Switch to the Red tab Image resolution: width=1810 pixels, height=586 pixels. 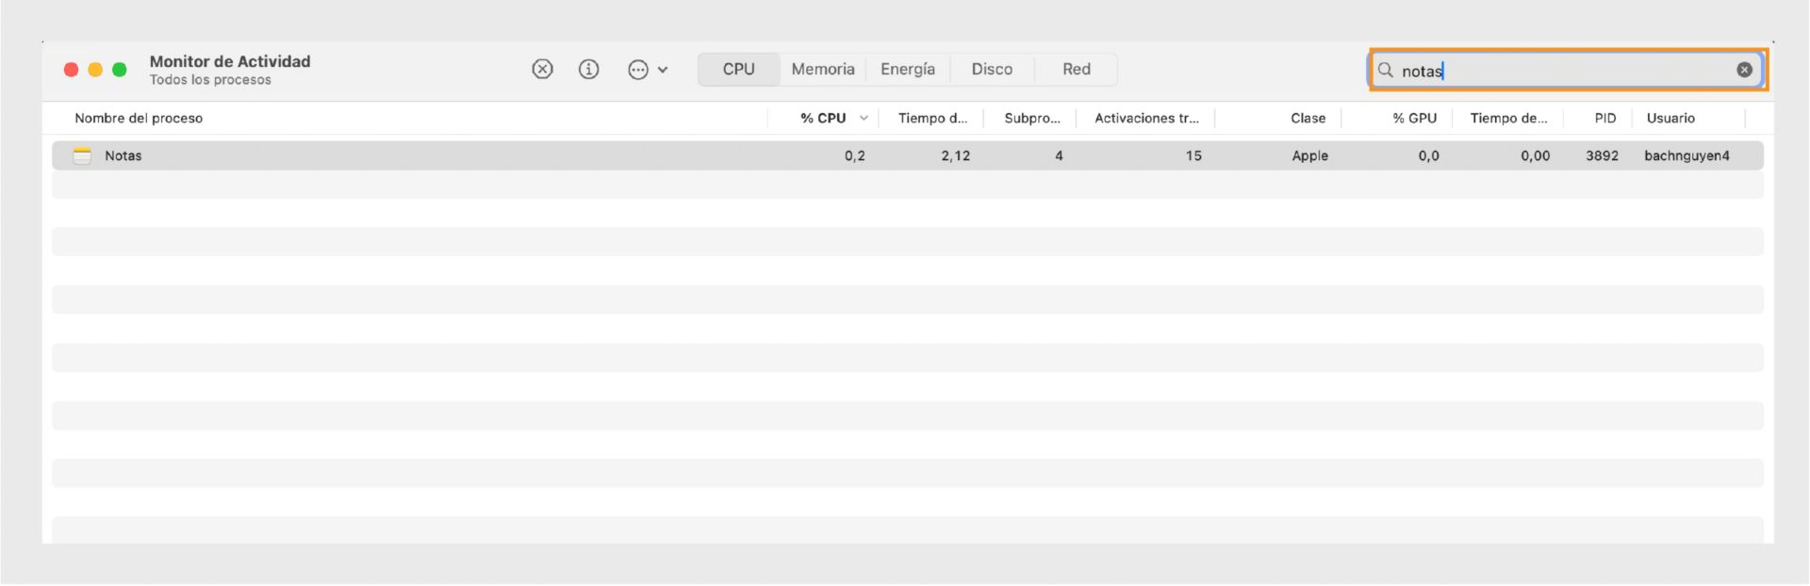(x=1077, y=69)
